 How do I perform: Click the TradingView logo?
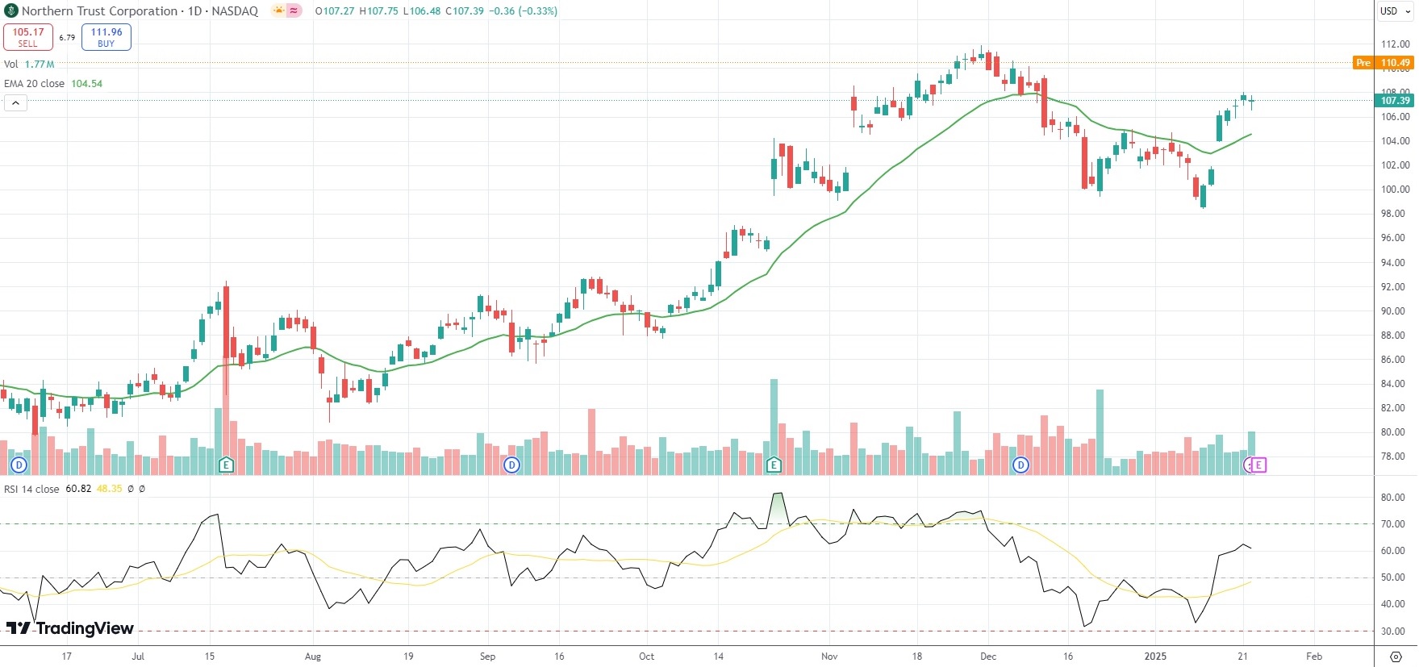70,628
